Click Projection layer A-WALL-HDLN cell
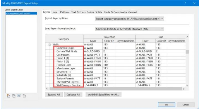 pyautogui.click(x=93, y=65)
